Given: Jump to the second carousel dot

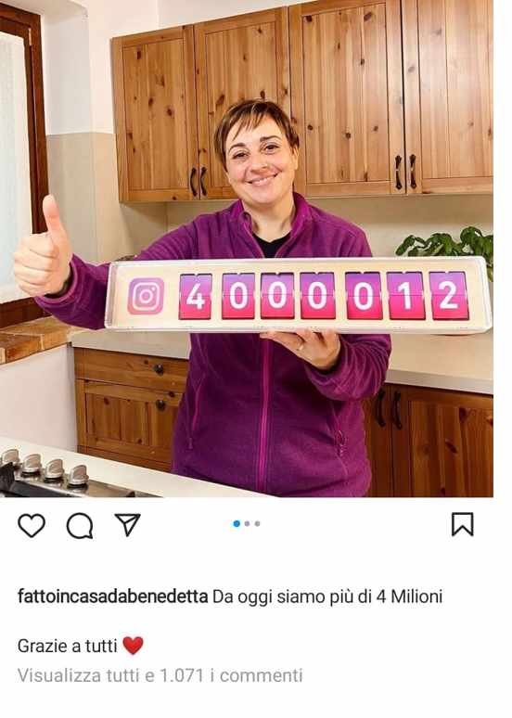Looking at the screenshot, I should coord(248,523).
